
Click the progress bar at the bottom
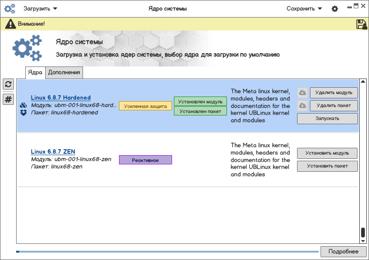[167, 252]
